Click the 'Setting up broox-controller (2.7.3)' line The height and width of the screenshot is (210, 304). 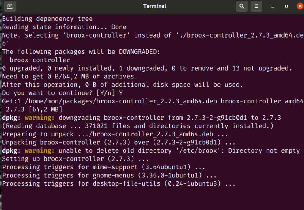[75, 159]
